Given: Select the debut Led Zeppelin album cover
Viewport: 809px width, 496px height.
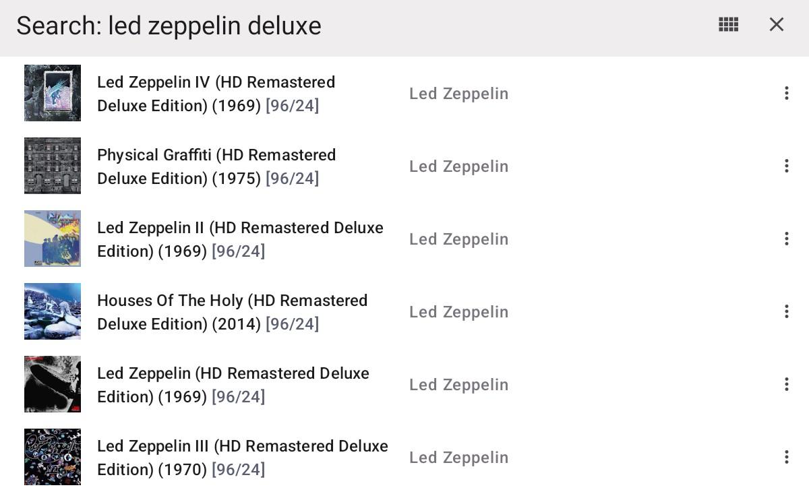Looking at the screenshot, I should (x=53, y=384).
